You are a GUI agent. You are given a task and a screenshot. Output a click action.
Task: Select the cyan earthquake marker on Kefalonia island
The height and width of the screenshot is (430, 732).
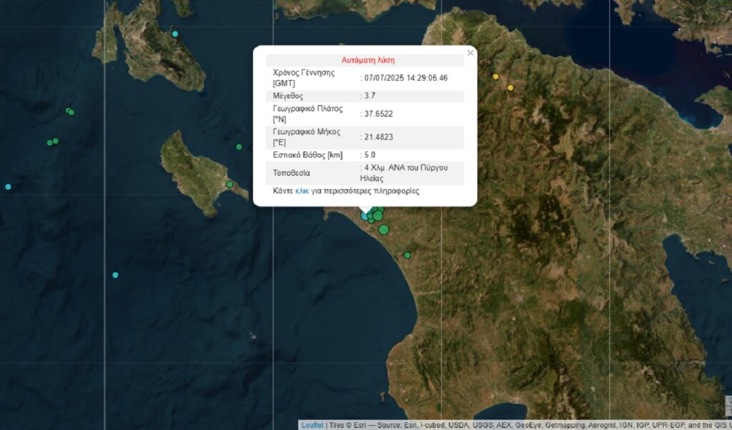[x=175, y=34]
